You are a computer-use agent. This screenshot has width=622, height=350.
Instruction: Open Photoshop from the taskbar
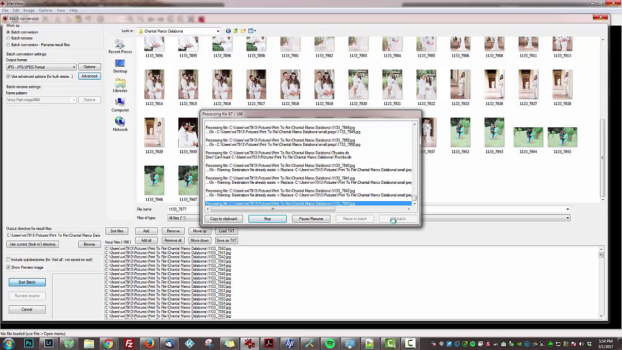pos(29,344)
